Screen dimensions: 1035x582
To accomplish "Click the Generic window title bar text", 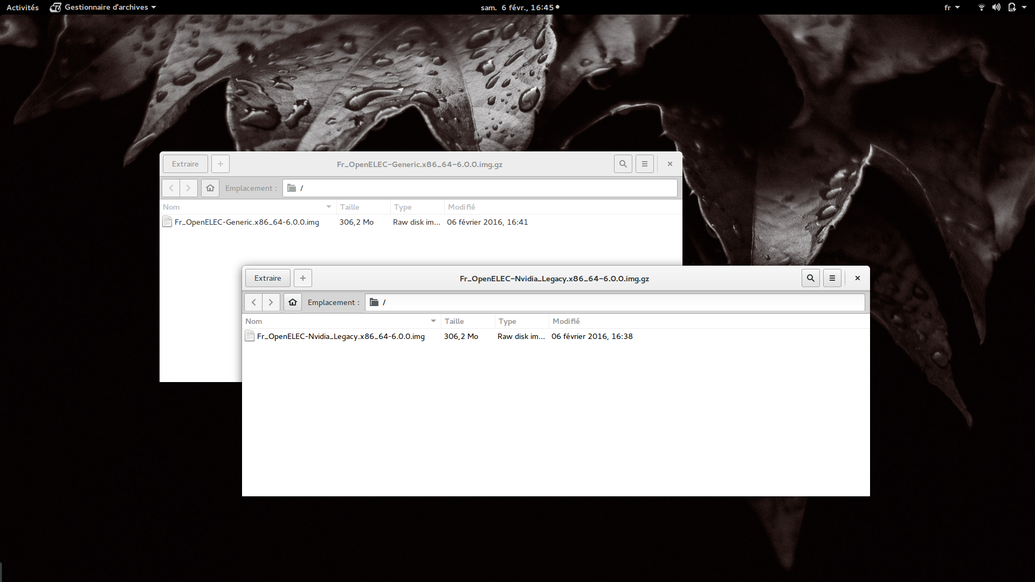I will pyautogui.click(x=419, y=164).
